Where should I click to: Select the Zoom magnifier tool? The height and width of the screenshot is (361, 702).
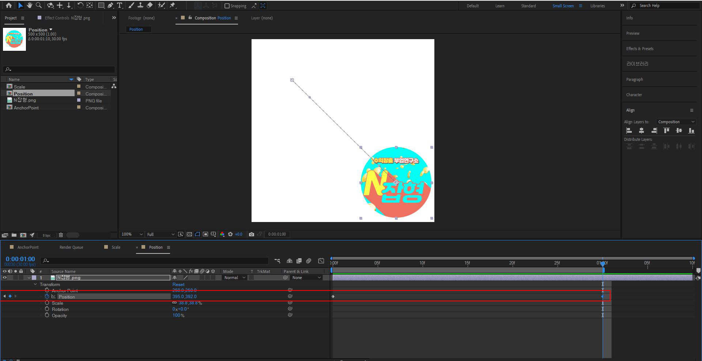click(x=39, y=5)
